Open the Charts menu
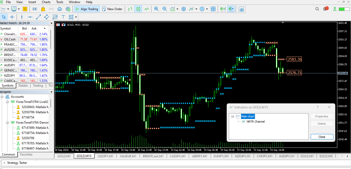The width and height of the screenshot is (351, 169). [x=46, y=2]
